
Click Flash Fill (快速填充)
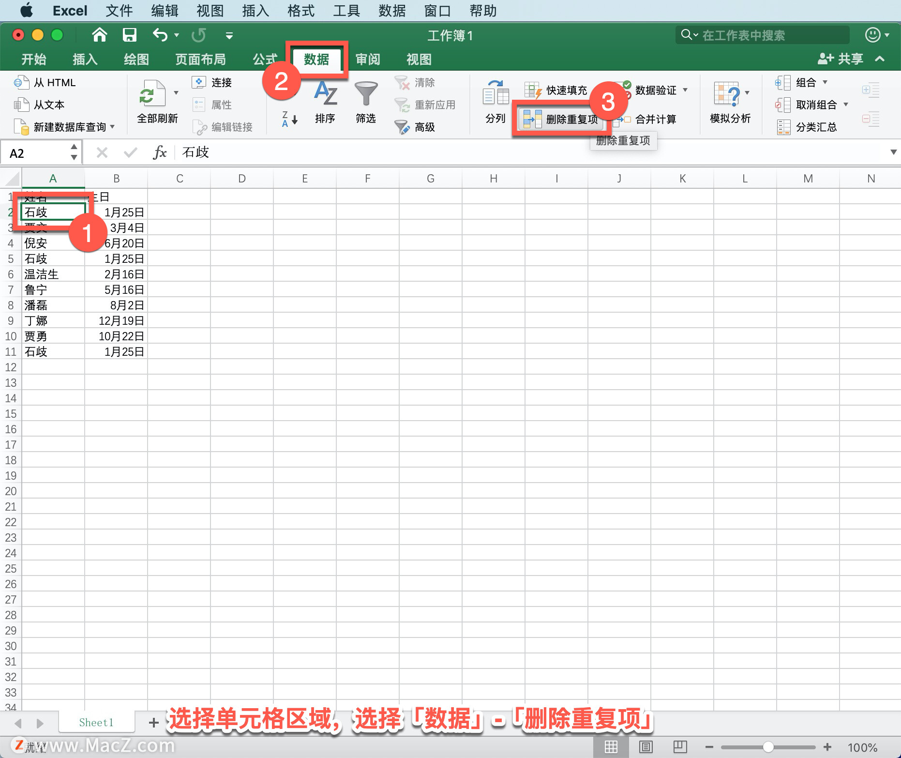tap(556, 90)
